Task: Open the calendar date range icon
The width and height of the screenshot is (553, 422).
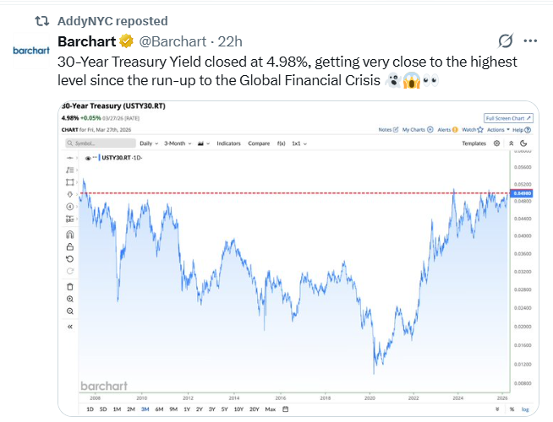Action: (286, 409)
